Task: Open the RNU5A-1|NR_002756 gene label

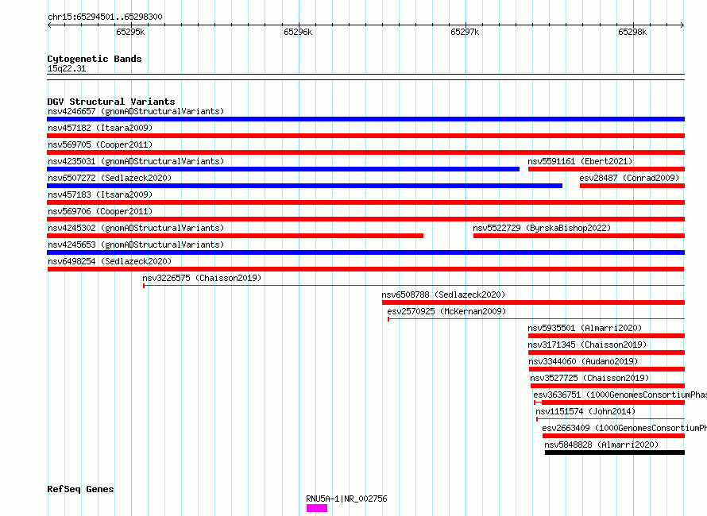Action: tap(346, 499)
